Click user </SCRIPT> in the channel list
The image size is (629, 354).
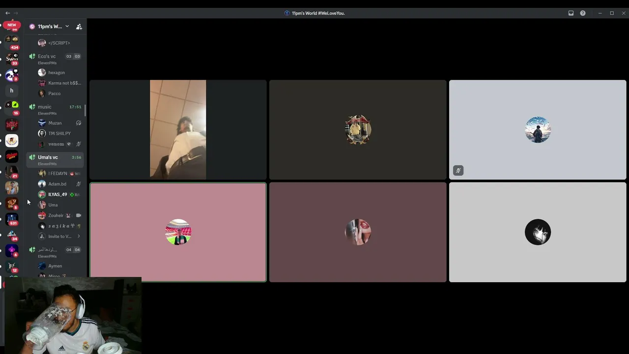pos(59,43)
